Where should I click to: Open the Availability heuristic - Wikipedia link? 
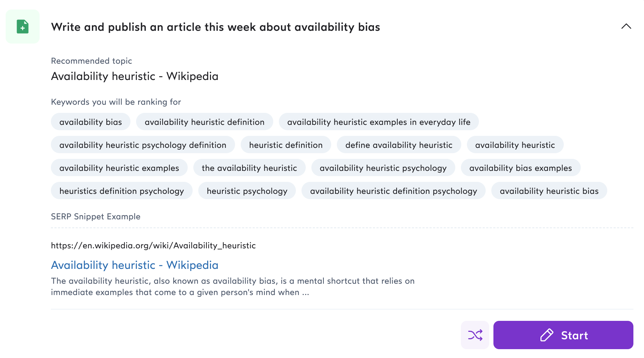(134, 265)
